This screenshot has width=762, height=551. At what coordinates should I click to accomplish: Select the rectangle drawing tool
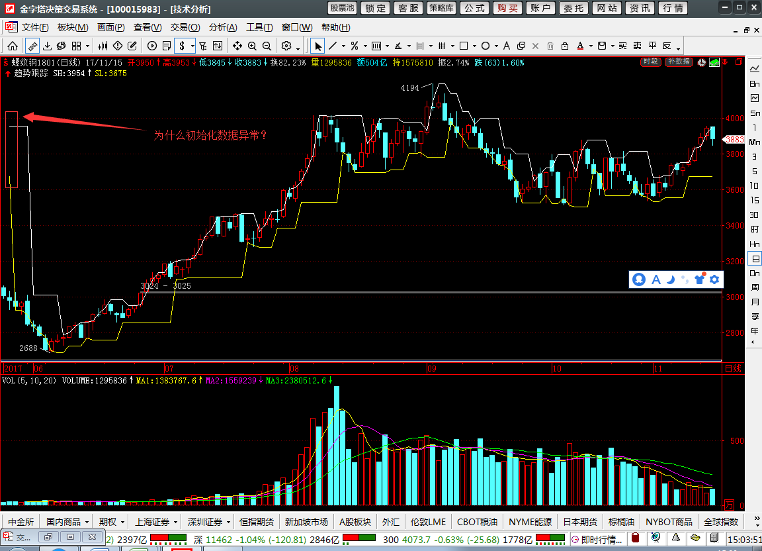click(464, 46)
